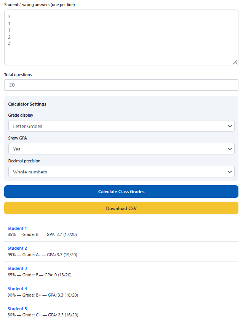This screenshot has width=243, height=324.
Task: Grab the textarea resize handle
Action: click(235, 62)
